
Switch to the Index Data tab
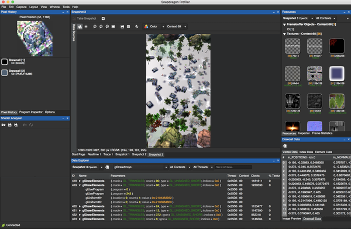click(306, 152)
